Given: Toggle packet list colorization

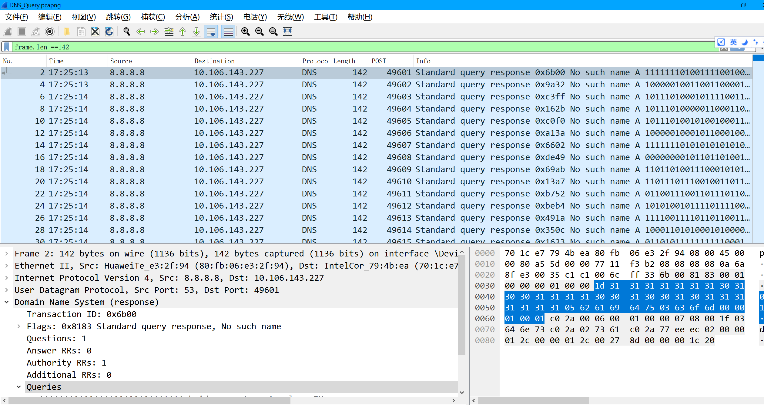Looking at the screenshot, I should (228, 32).
